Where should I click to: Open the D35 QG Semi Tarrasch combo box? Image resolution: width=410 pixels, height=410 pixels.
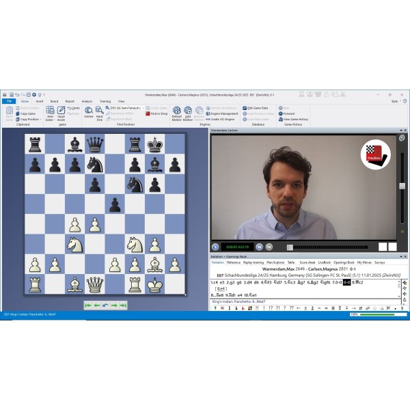pyautogui.click(x=124, y=107)
